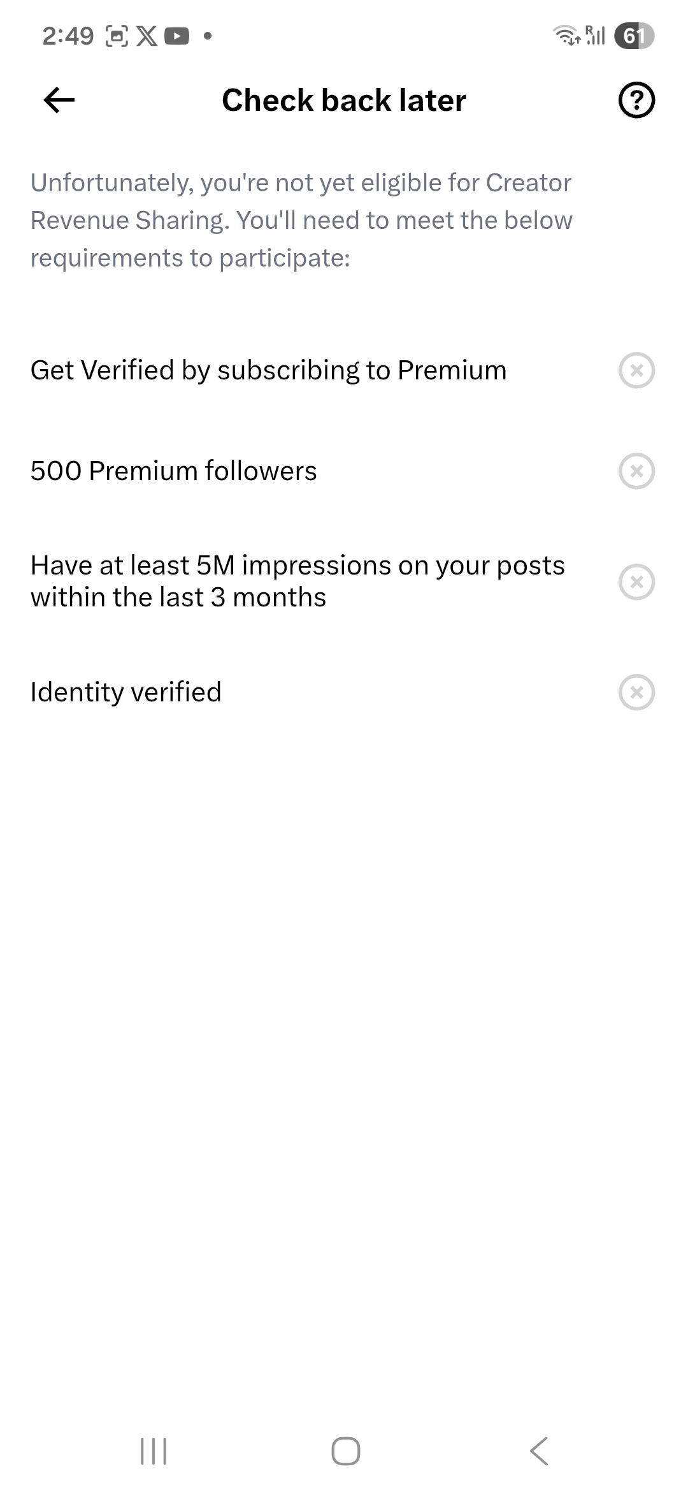Tap X status icon beside Identity verified
The image size is (688, 1492).
(636, 692)
